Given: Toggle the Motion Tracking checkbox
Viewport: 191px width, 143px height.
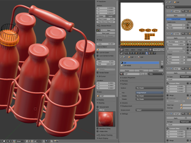Looking at the screenshot, I should [x=99, y=135].
